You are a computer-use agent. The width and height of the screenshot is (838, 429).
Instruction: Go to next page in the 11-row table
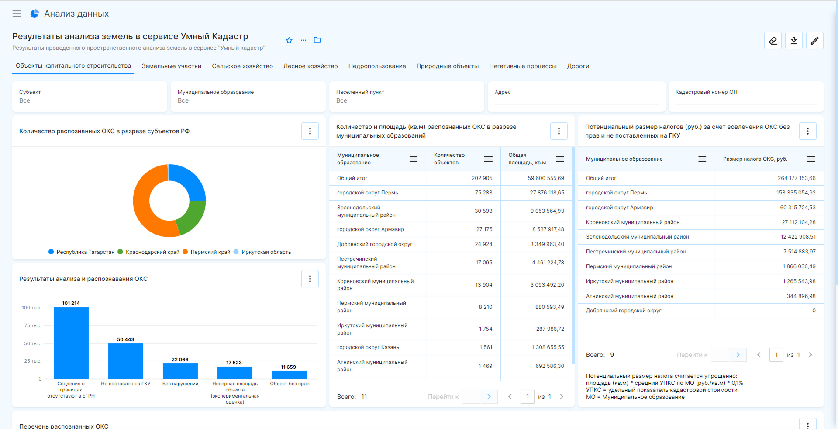[562, 397]
